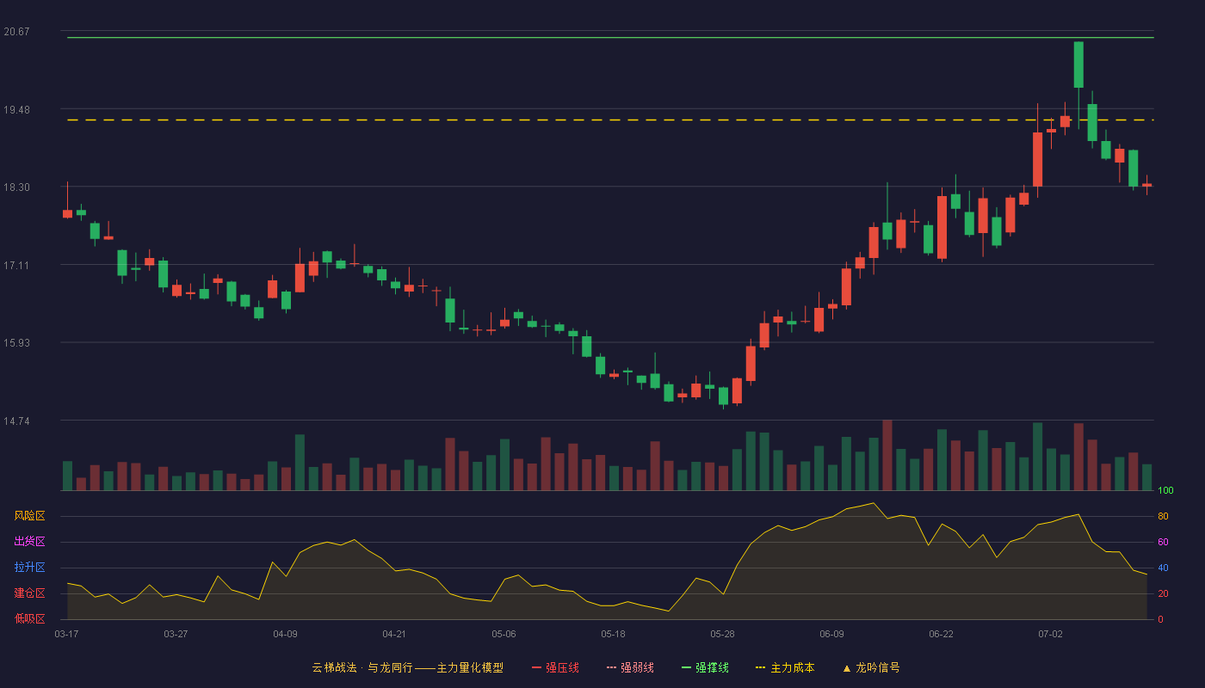The height and width of the screenshot is (688, 1205).
Task: Click the 19.48 price axis label
Action: (16, 110)
